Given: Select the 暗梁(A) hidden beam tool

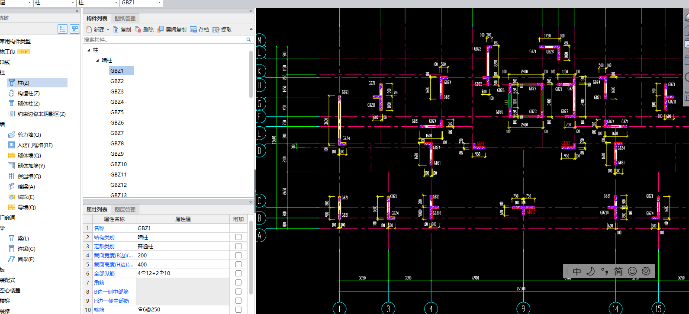Looking at the screenshot, I should pos(22,186).
